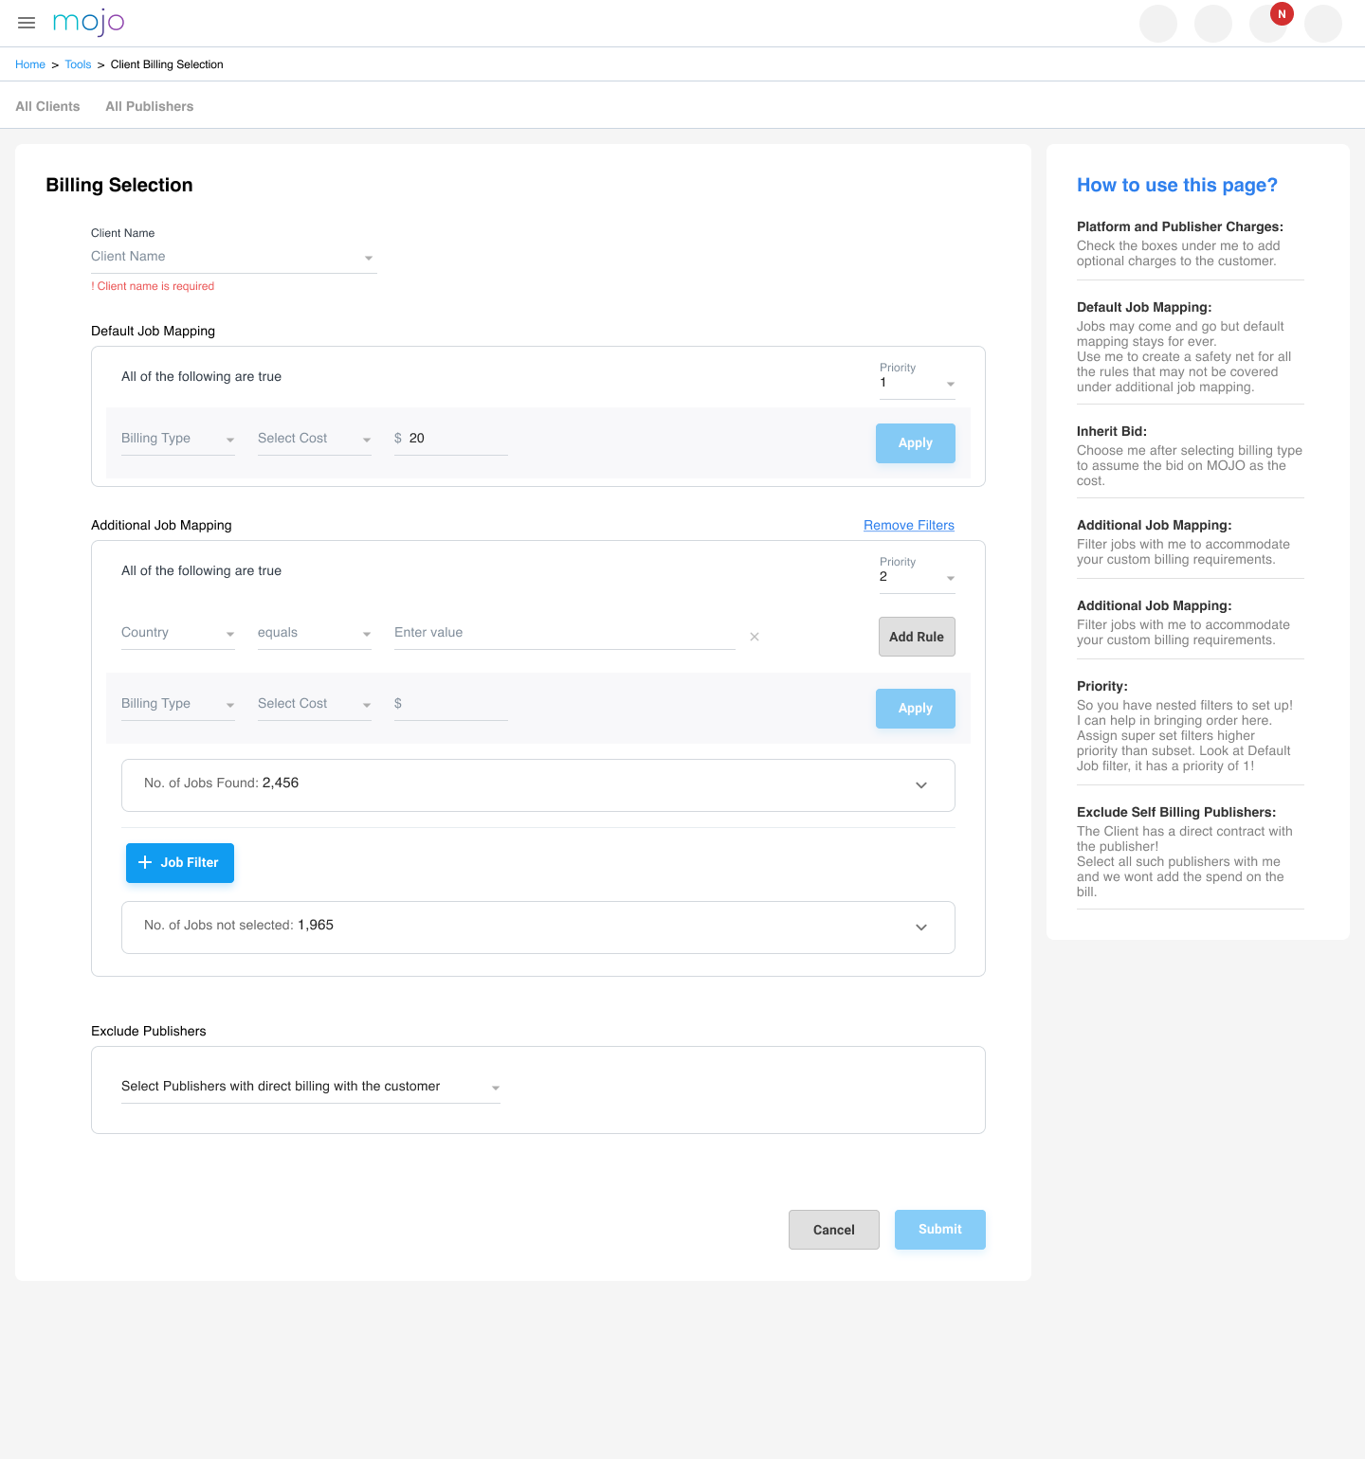Open the notification icon with red N badge
Viewport: 1365px width, 1459px height.
(x=1268, y=24)
